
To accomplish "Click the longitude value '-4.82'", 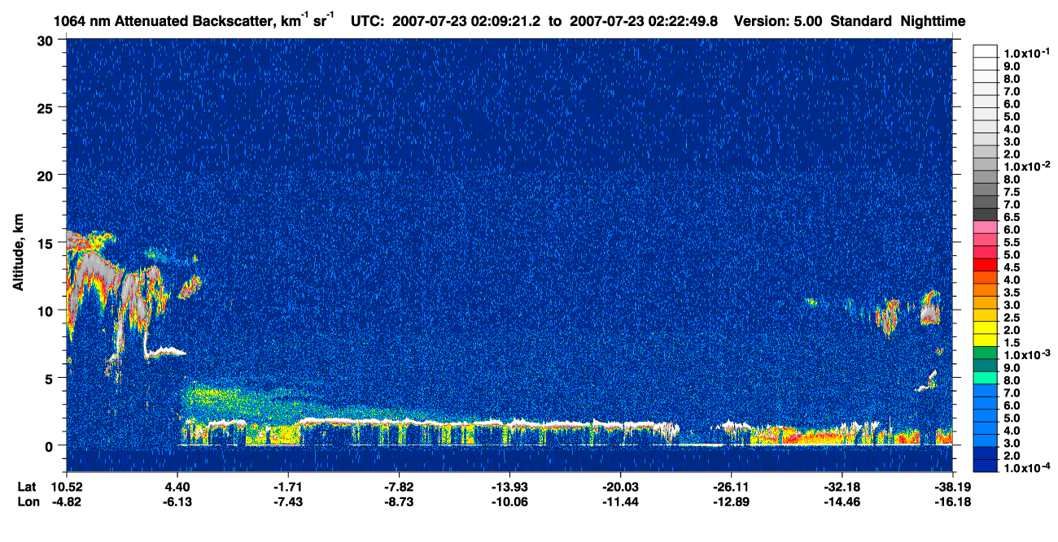I will click(x=66, y=501).
